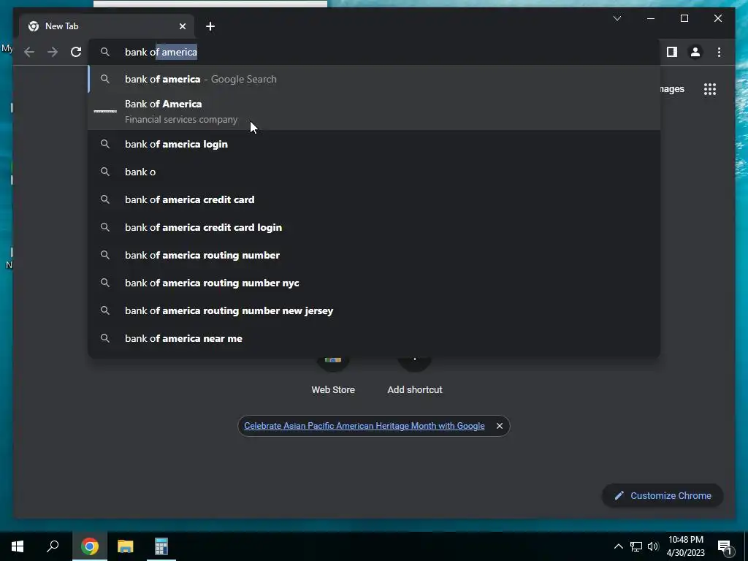Screen dimensions: 748x561
Task: Open the volume tray icon
Action: click(x=653, y=546)
